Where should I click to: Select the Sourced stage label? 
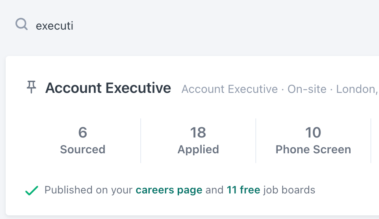point(83,149)
